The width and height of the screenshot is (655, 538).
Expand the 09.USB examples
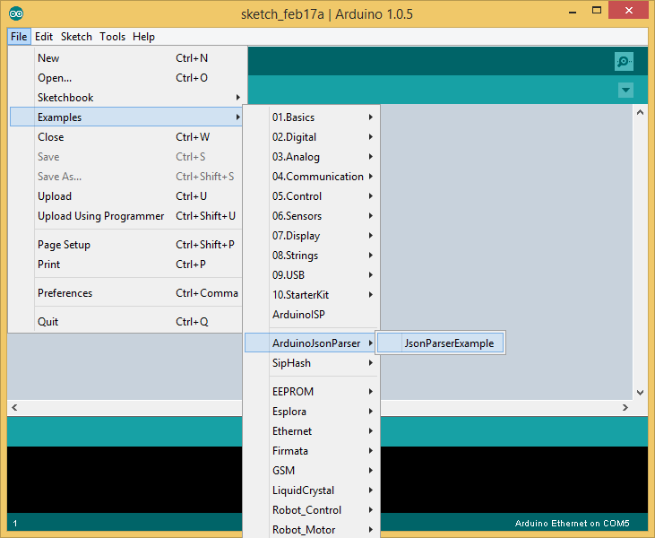click(x=311, y=274)
